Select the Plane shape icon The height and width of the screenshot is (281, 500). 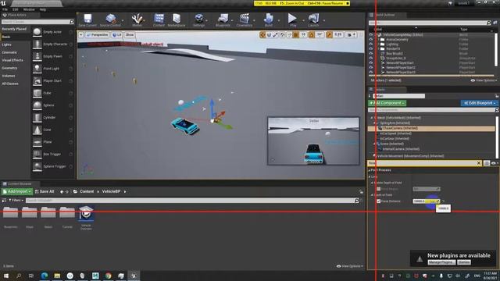[37, 142]
